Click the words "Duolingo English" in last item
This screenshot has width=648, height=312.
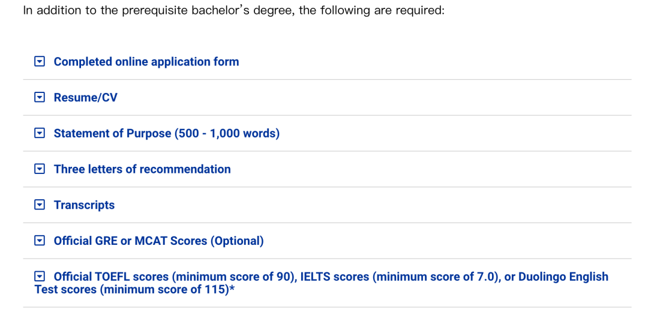click(x=563, y=277)
